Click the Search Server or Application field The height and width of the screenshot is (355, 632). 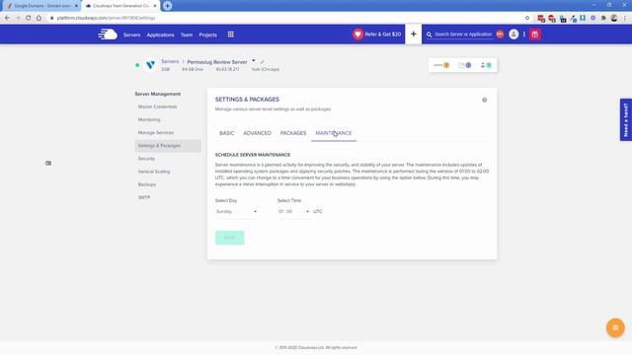coord(463,35)
